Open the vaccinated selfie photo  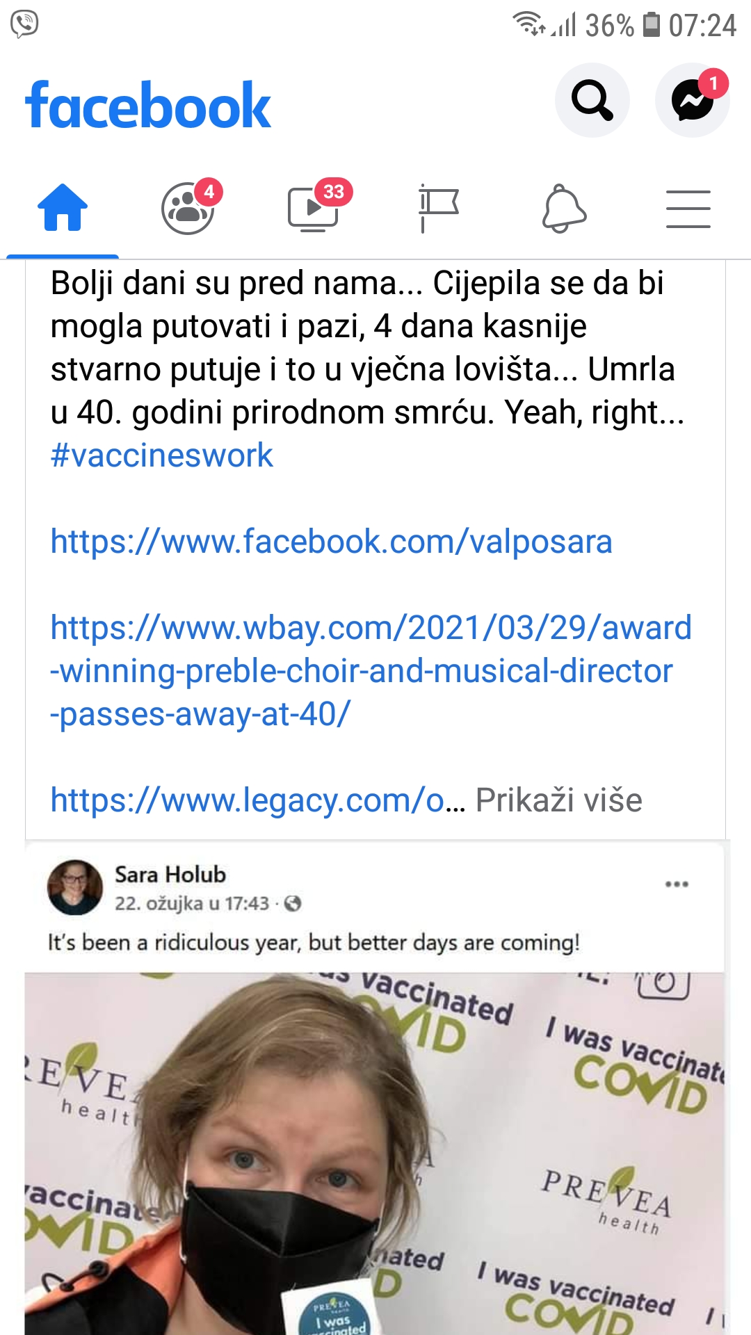point(375,1154)
